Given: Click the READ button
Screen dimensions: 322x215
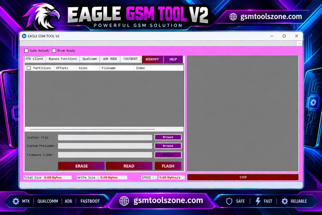Looking at the screenshot, I should 129,166.
